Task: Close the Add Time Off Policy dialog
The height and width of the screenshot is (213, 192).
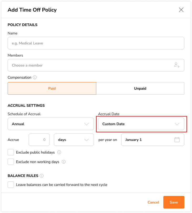Action: coord(181,10)
